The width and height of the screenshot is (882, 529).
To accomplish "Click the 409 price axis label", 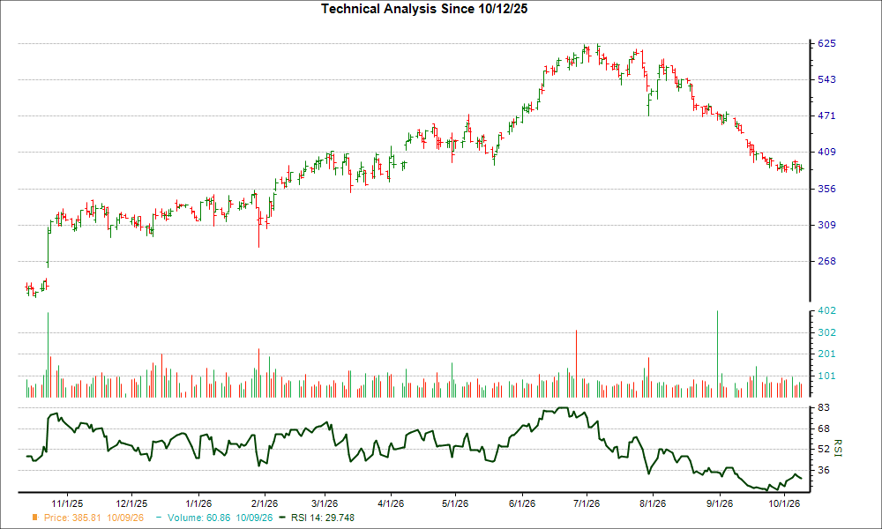I will point(826,152).
